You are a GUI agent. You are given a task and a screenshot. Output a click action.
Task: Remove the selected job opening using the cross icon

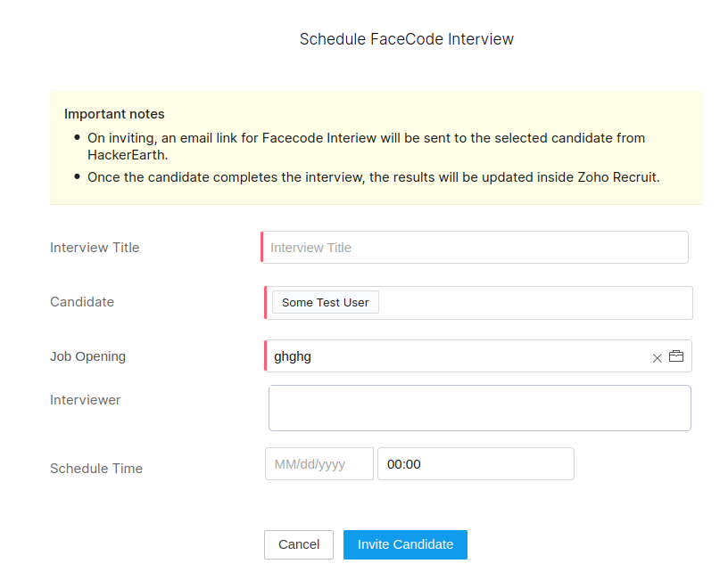[x=657, y=357]
